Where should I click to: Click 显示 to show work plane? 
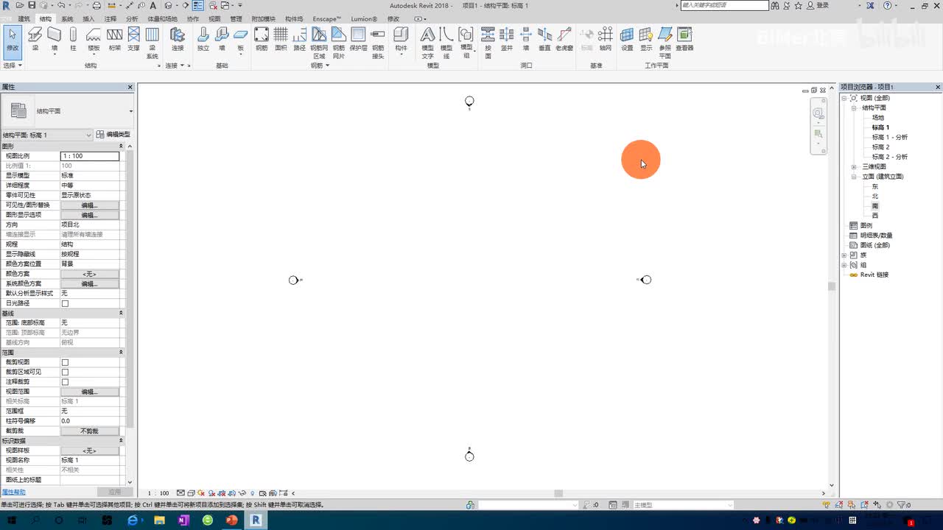pyautogui.click(x=646, y=39)
